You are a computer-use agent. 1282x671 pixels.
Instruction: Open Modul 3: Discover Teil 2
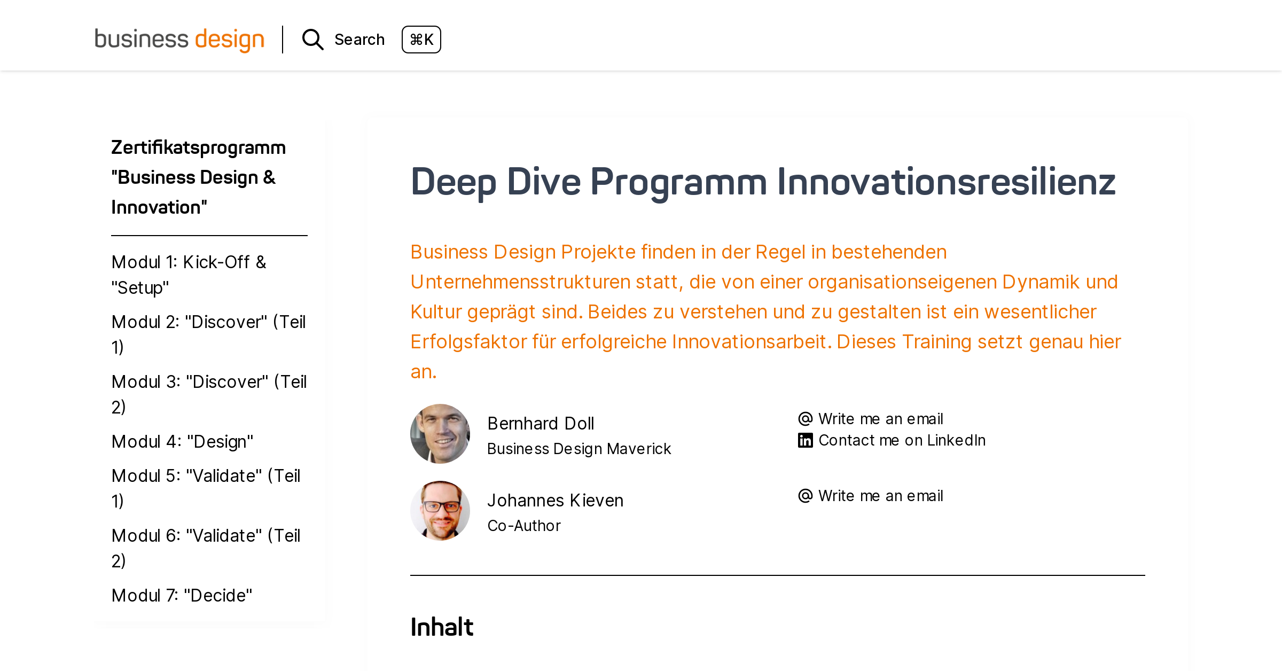(x=209, y=394)
